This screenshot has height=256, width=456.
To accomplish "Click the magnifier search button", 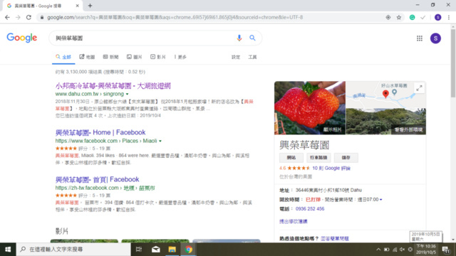I will point(252,38).
